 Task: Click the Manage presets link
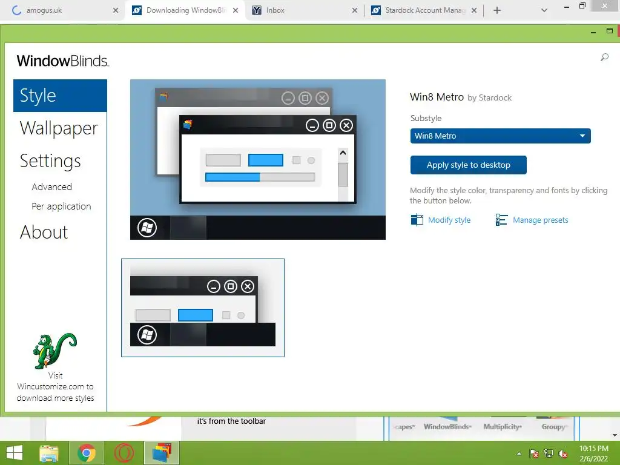540,220
